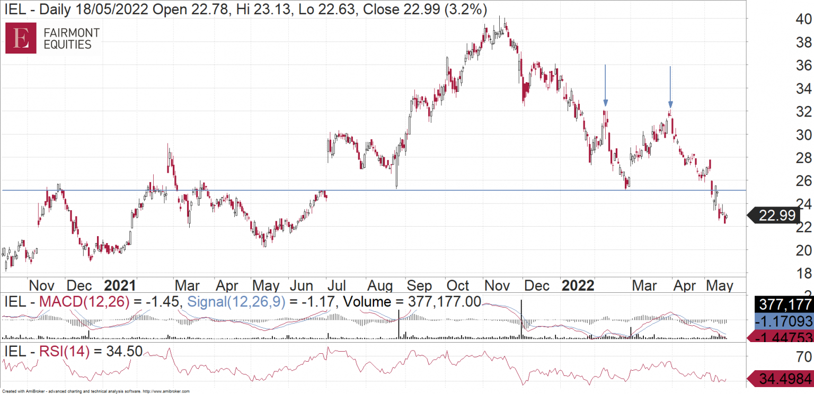Viewport: 814px width, 394px height.
Task: Click the 26 price axis label
Action: click(x=804, y=181)
